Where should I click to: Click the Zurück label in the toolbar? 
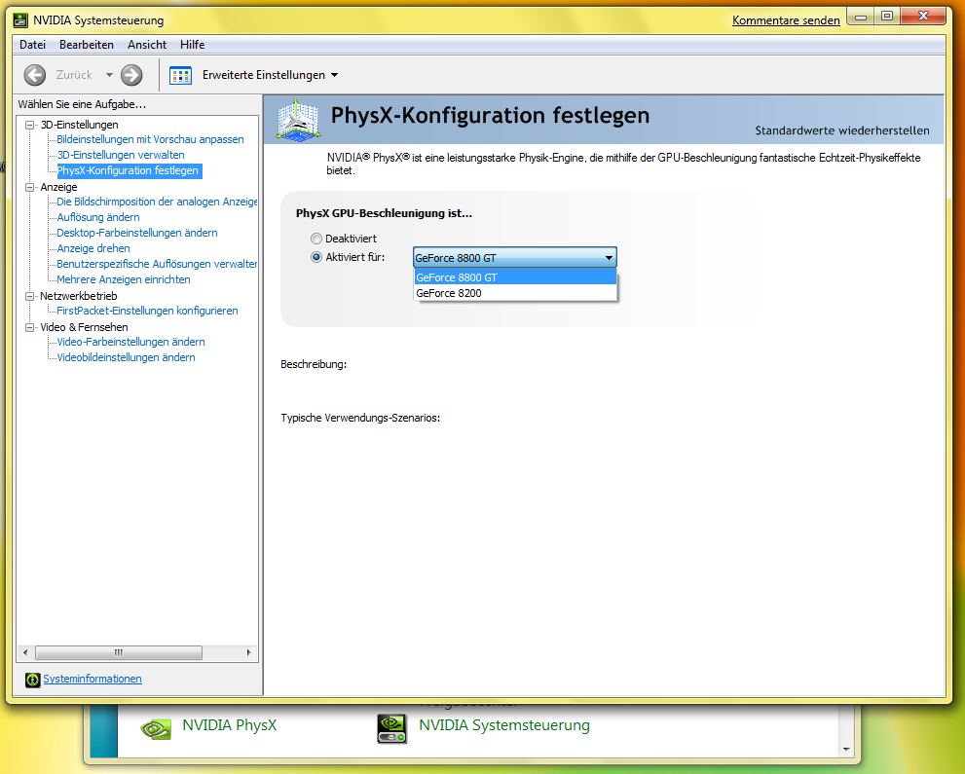point(74,75)
